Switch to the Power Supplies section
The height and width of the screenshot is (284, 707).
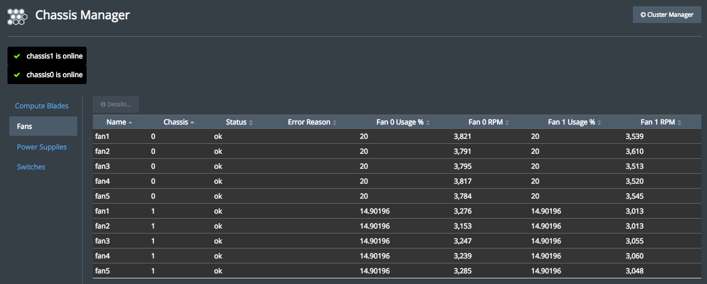[x=42, y=147]
